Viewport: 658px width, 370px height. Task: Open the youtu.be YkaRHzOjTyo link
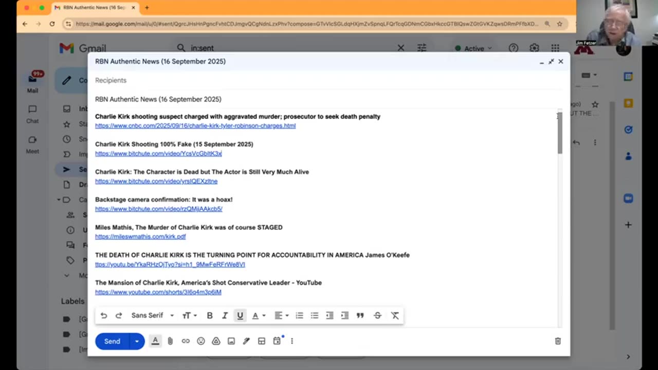pos(170,265)
